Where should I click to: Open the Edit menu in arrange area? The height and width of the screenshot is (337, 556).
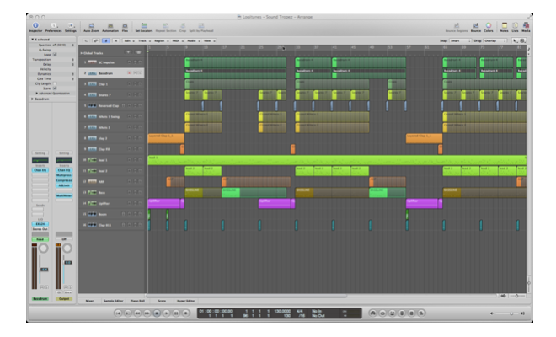(129, 40)
